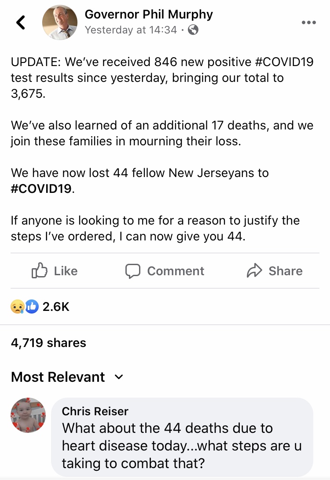Open the #COVID19 hashtag in first paragraph
Image resolution: width=330 pixels, height=480 pixels.
[x=284, y=62]
